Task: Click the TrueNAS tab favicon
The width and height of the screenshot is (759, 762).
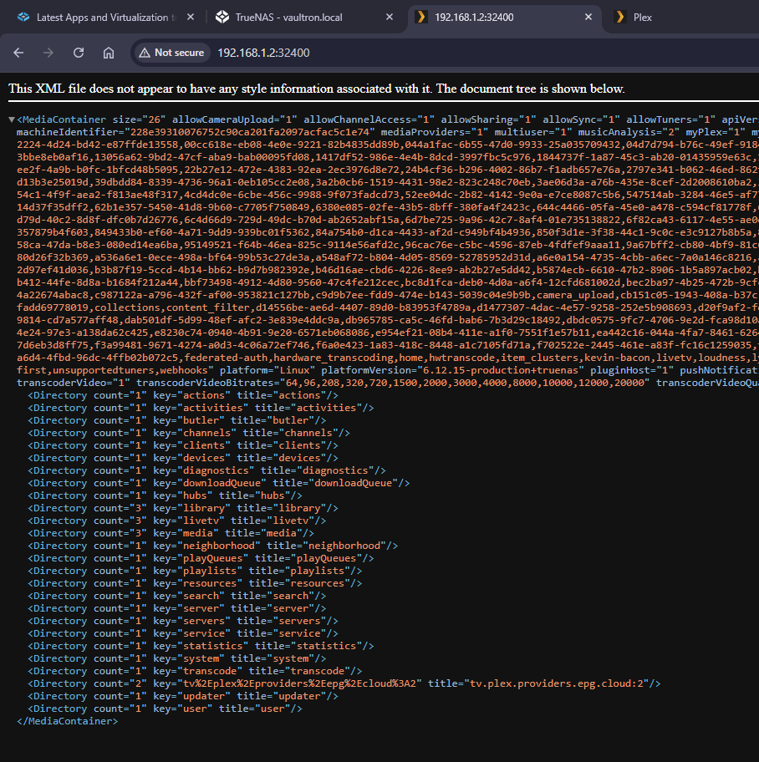Action: pyautogui.click(x=222, y=17)
